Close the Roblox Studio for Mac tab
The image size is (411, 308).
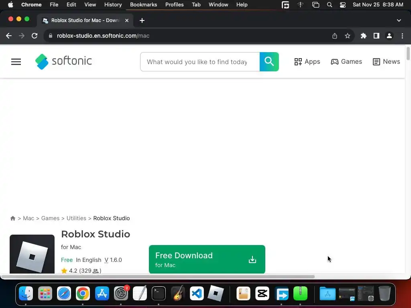click(x=127, y=20)
